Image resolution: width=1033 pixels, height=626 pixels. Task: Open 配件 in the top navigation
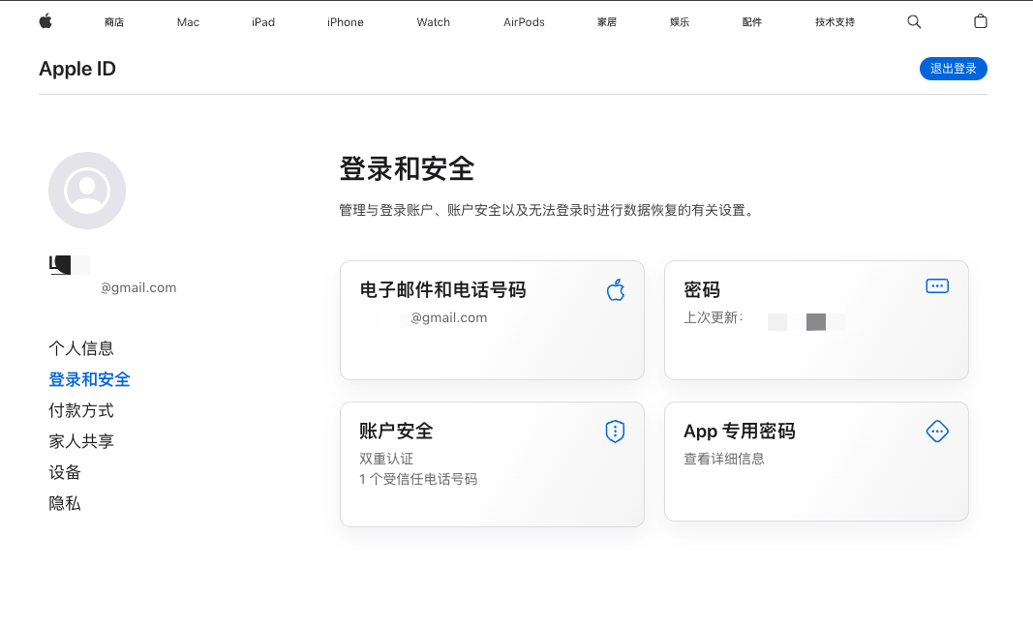coord(751,22)
